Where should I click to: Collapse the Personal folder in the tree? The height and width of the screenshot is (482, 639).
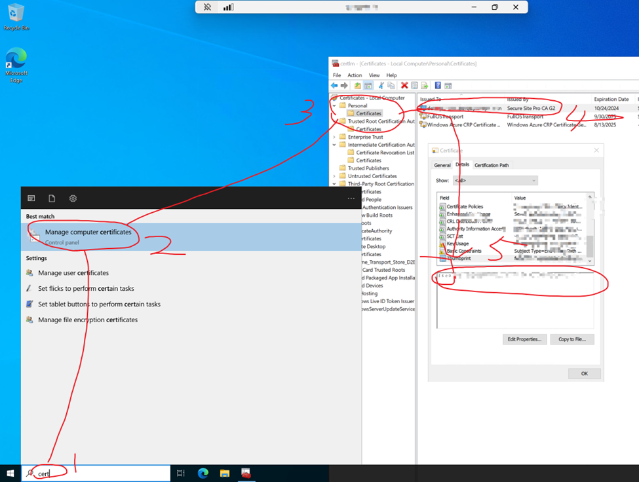pyautogui.click(x=334, y=105)
